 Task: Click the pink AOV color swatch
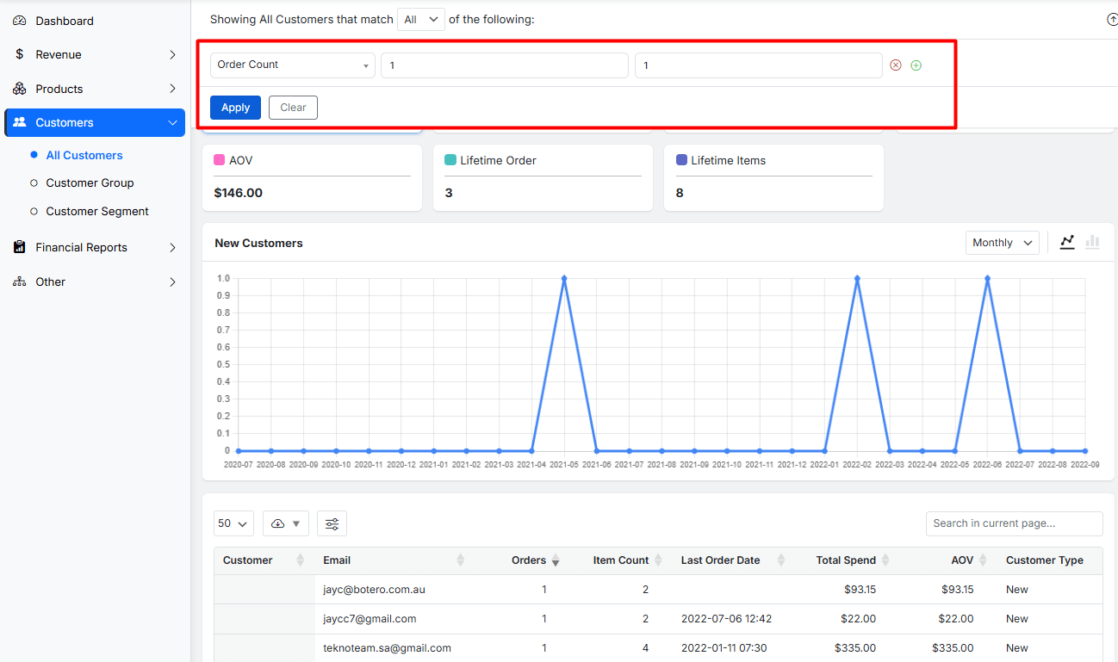point(220,161)
